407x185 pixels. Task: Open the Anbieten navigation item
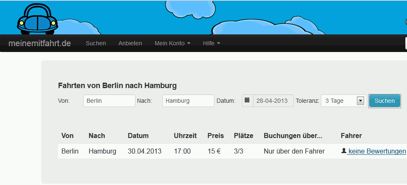(x=130, y=43)
